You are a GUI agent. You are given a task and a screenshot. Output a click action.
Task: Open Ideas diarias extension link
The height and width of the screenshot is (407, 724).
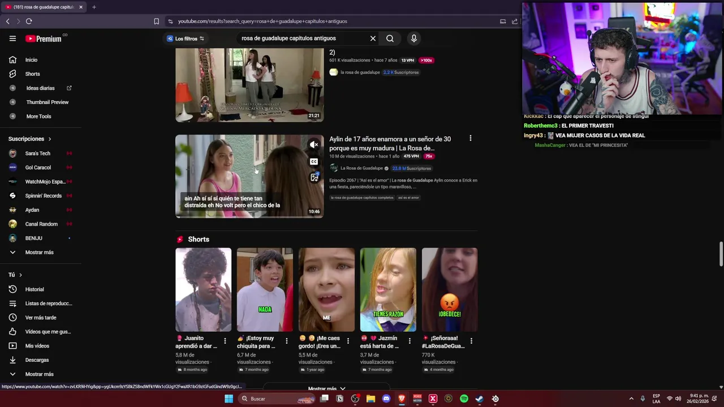point(41,88)
